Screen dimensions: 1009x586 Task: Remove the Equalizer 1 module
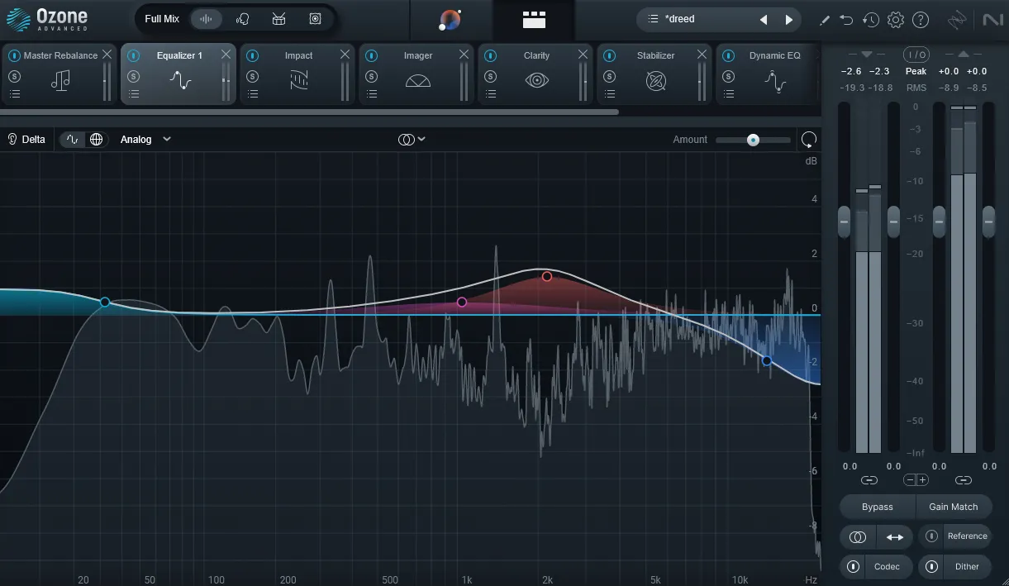[x=226, y=55]
